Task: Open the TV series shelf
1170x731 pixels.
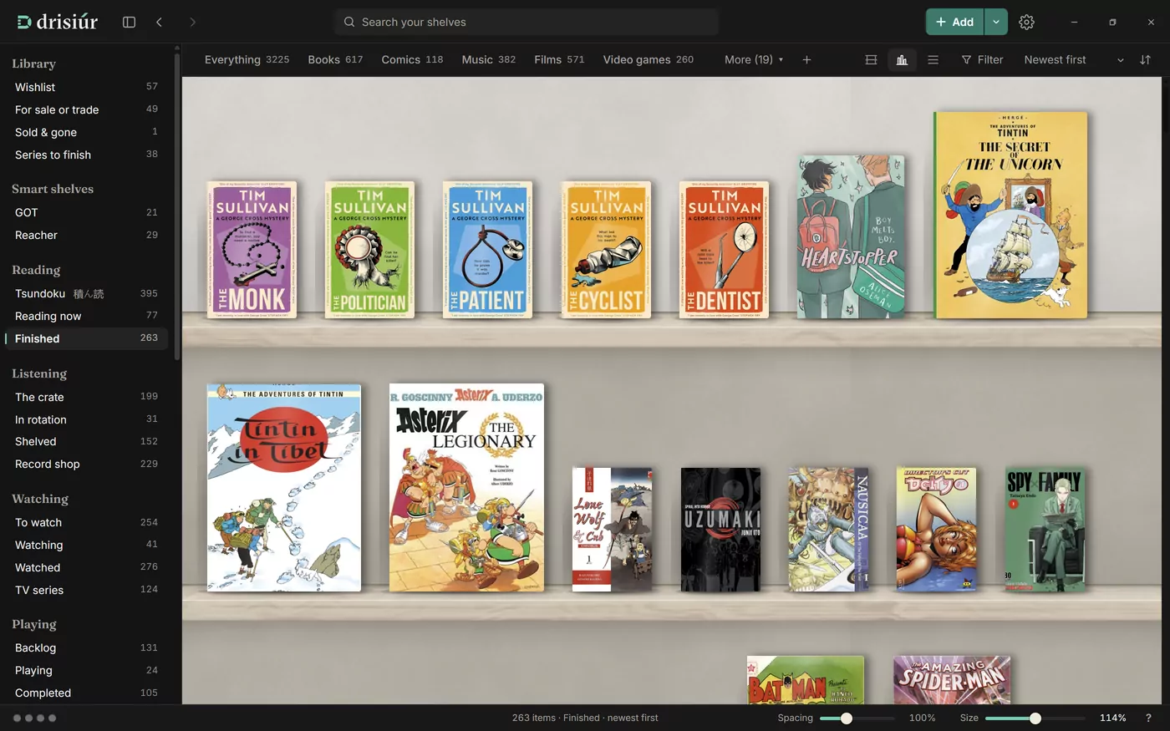Action: [x=86, y=590]
